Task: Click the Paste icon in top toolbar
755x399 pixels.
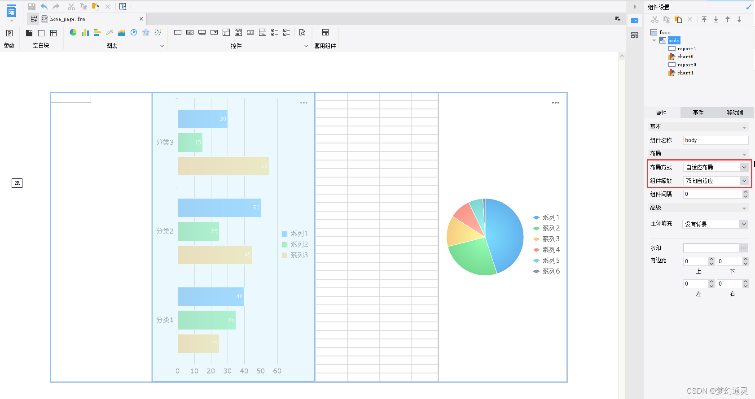Action: pos(96,7)
